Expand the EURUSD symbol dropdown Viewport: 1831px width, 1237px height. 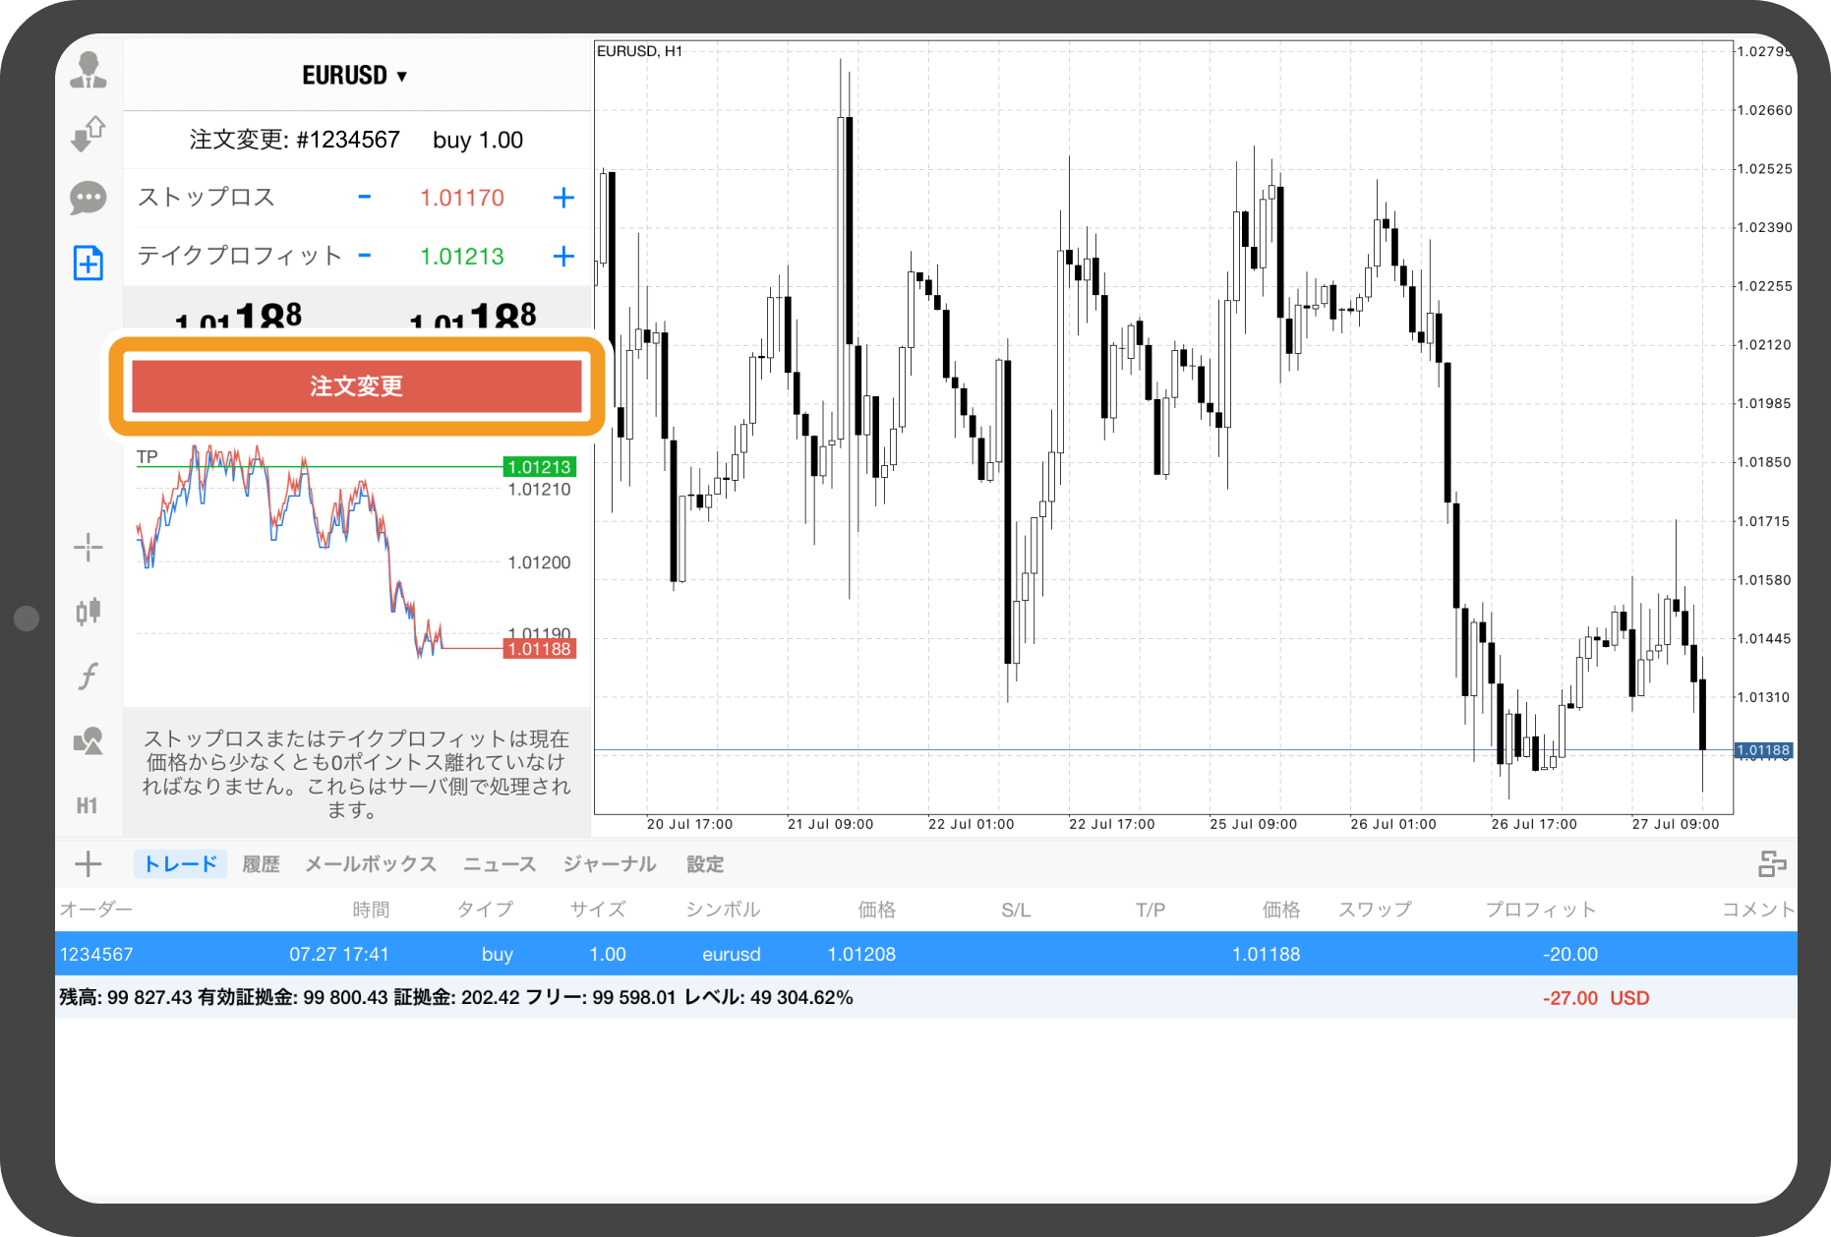(x=355, y=76)
